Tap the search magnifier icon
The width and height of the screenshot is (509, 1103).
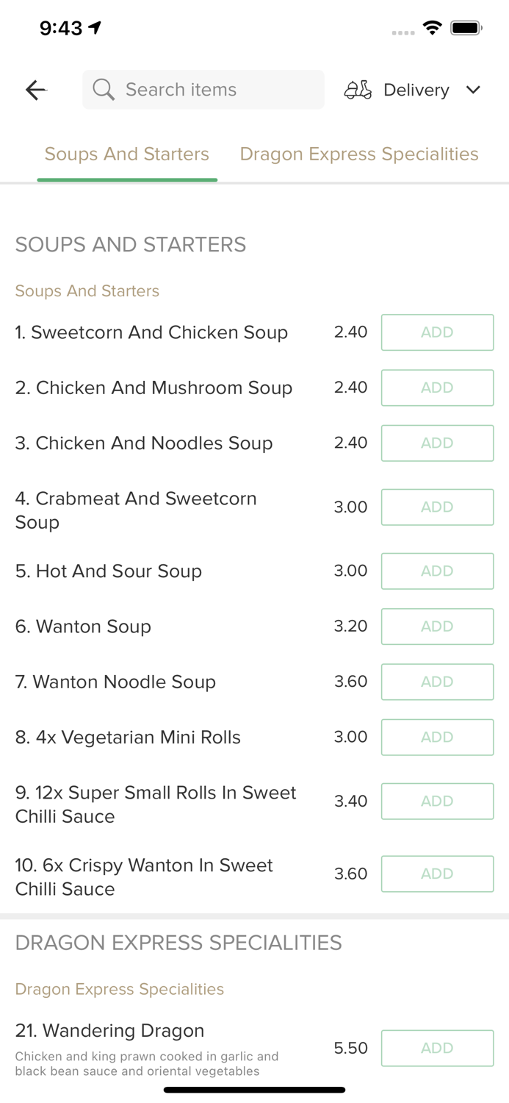pos(104,90)
